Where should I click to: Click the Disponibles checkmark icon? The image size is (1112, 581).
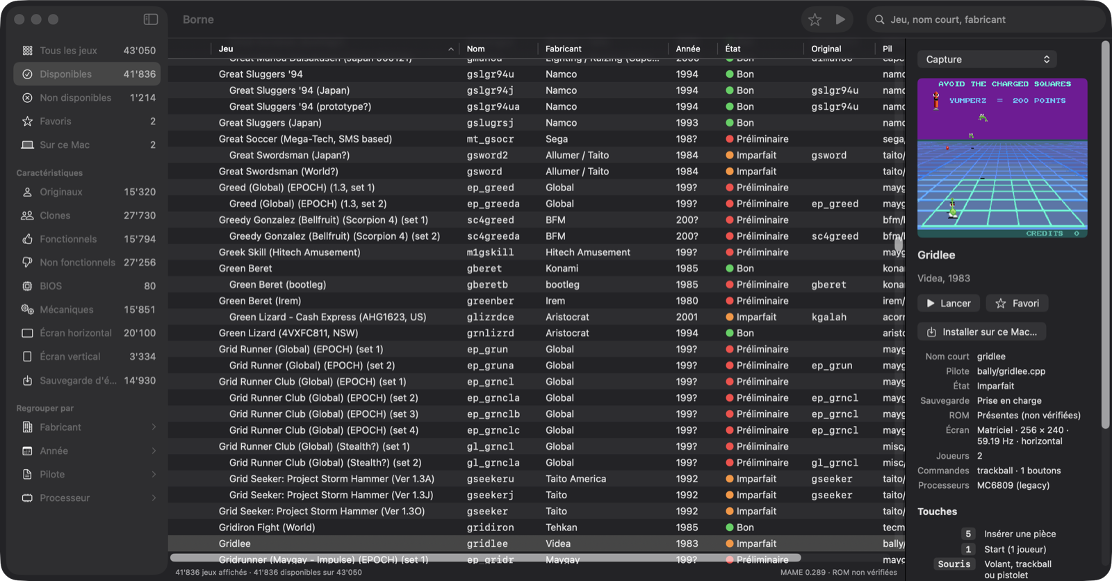tap(28, 74)
